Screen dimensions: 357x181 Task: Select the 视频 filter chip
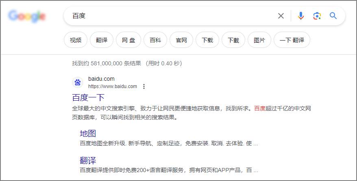click(76, 40)
